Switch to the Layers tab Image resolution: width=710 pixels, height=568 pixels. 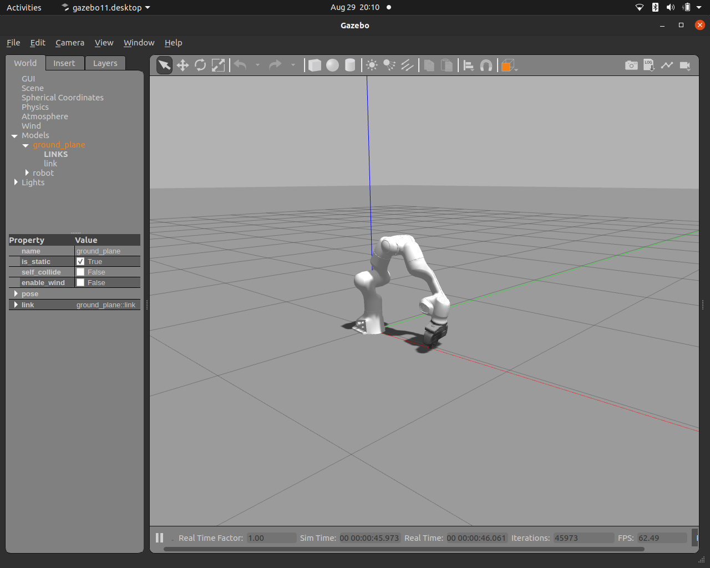click(105, 63)
